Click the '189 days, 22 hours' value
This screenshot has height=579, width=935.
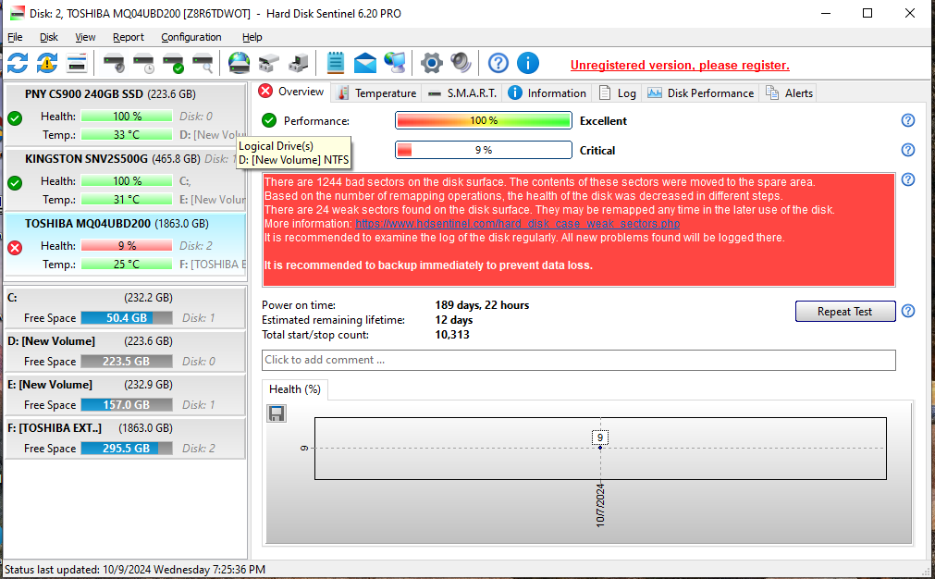482,305
